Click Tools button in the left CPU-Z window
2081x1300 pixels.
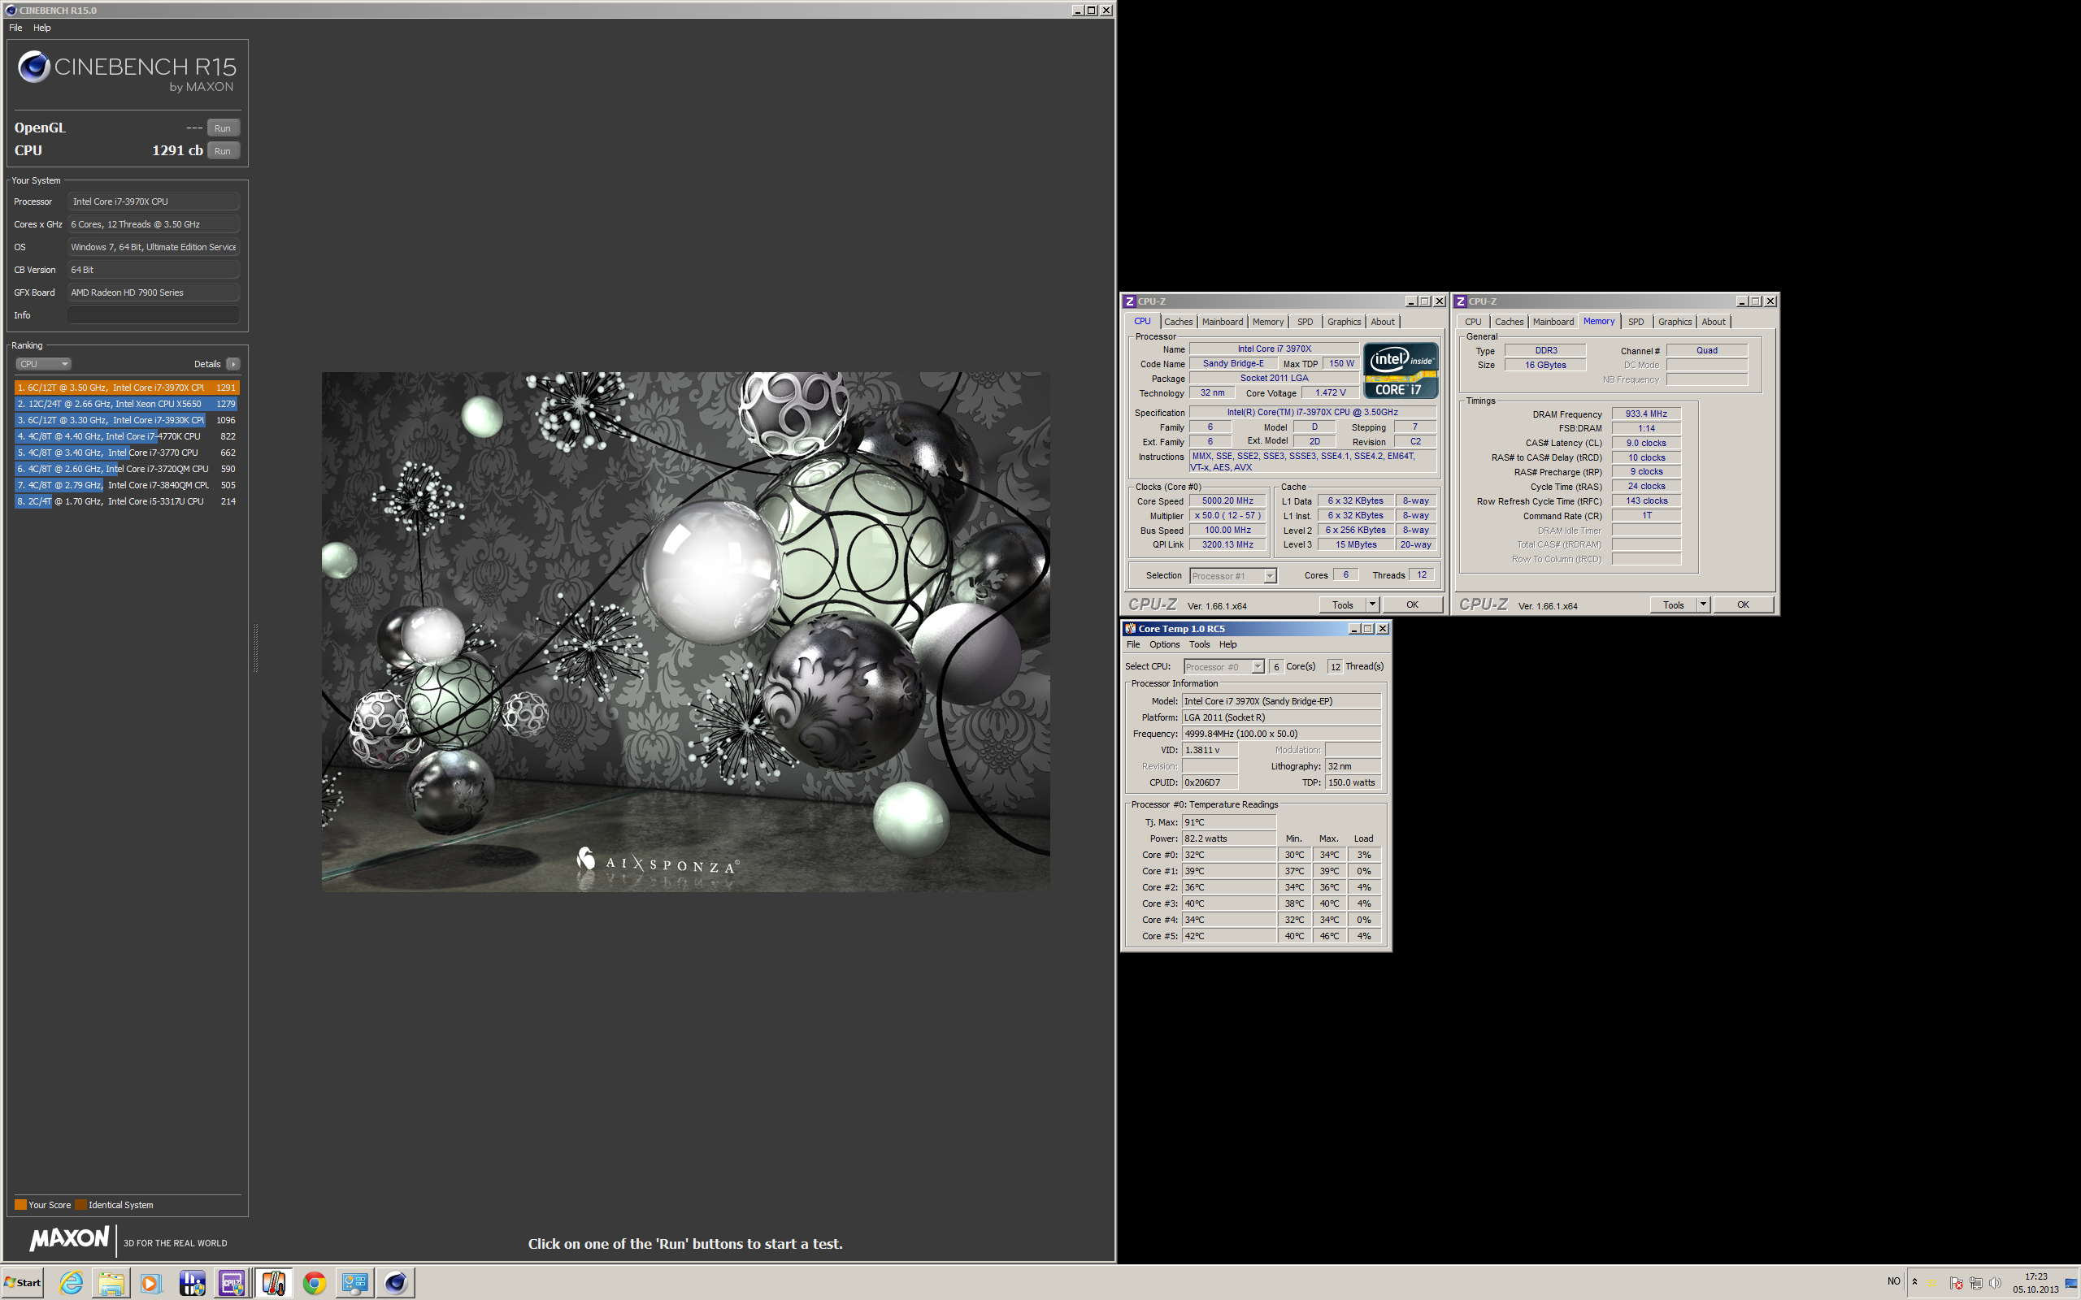[1342, 605]
